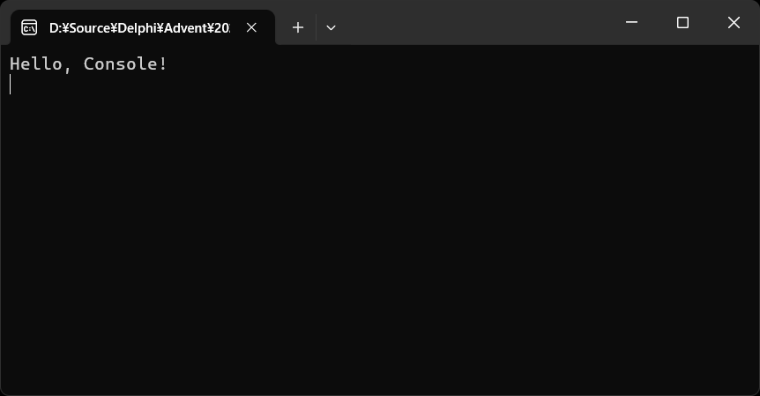Expand the new tab profile dropdown
Image resolution: width=760 pixels, height=396 pixels.
(x=331, y=27)
